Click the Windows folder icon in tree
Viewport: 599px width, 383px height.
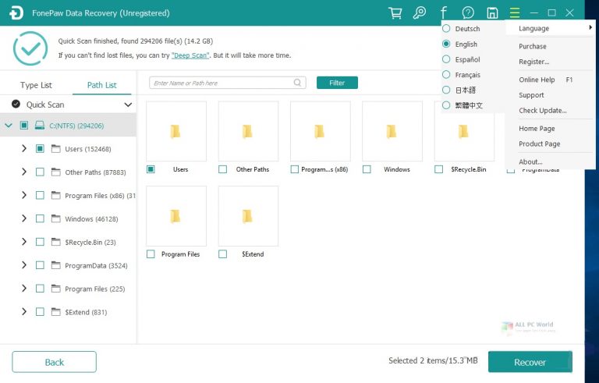pyautogui.click(x=56, y=218)
